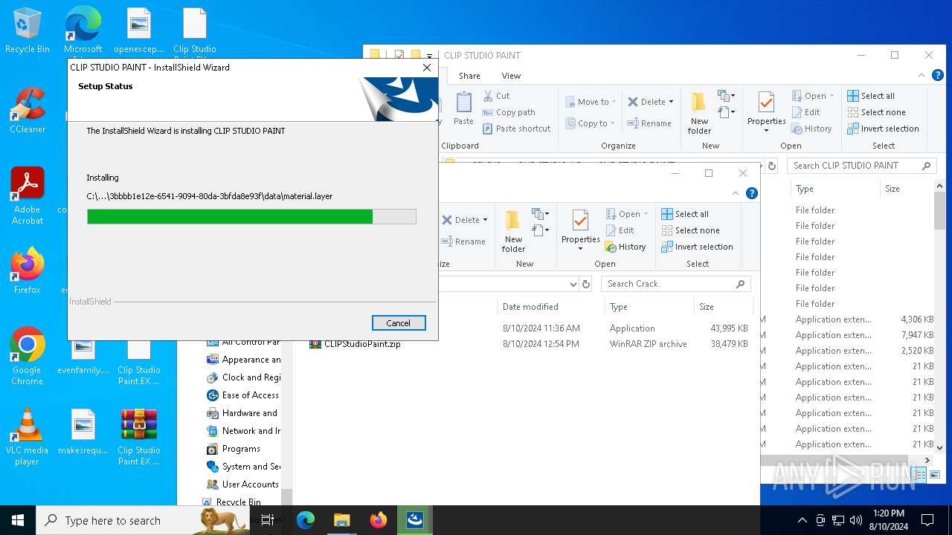Open Delete dropdown in CLIP STUDIO PAINT window

[x=650, y=102]
